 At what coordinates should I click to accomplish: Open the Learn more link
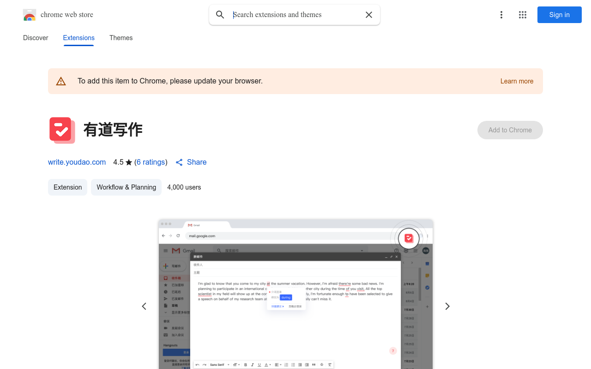pyautogui.click(x=517, y=81)
